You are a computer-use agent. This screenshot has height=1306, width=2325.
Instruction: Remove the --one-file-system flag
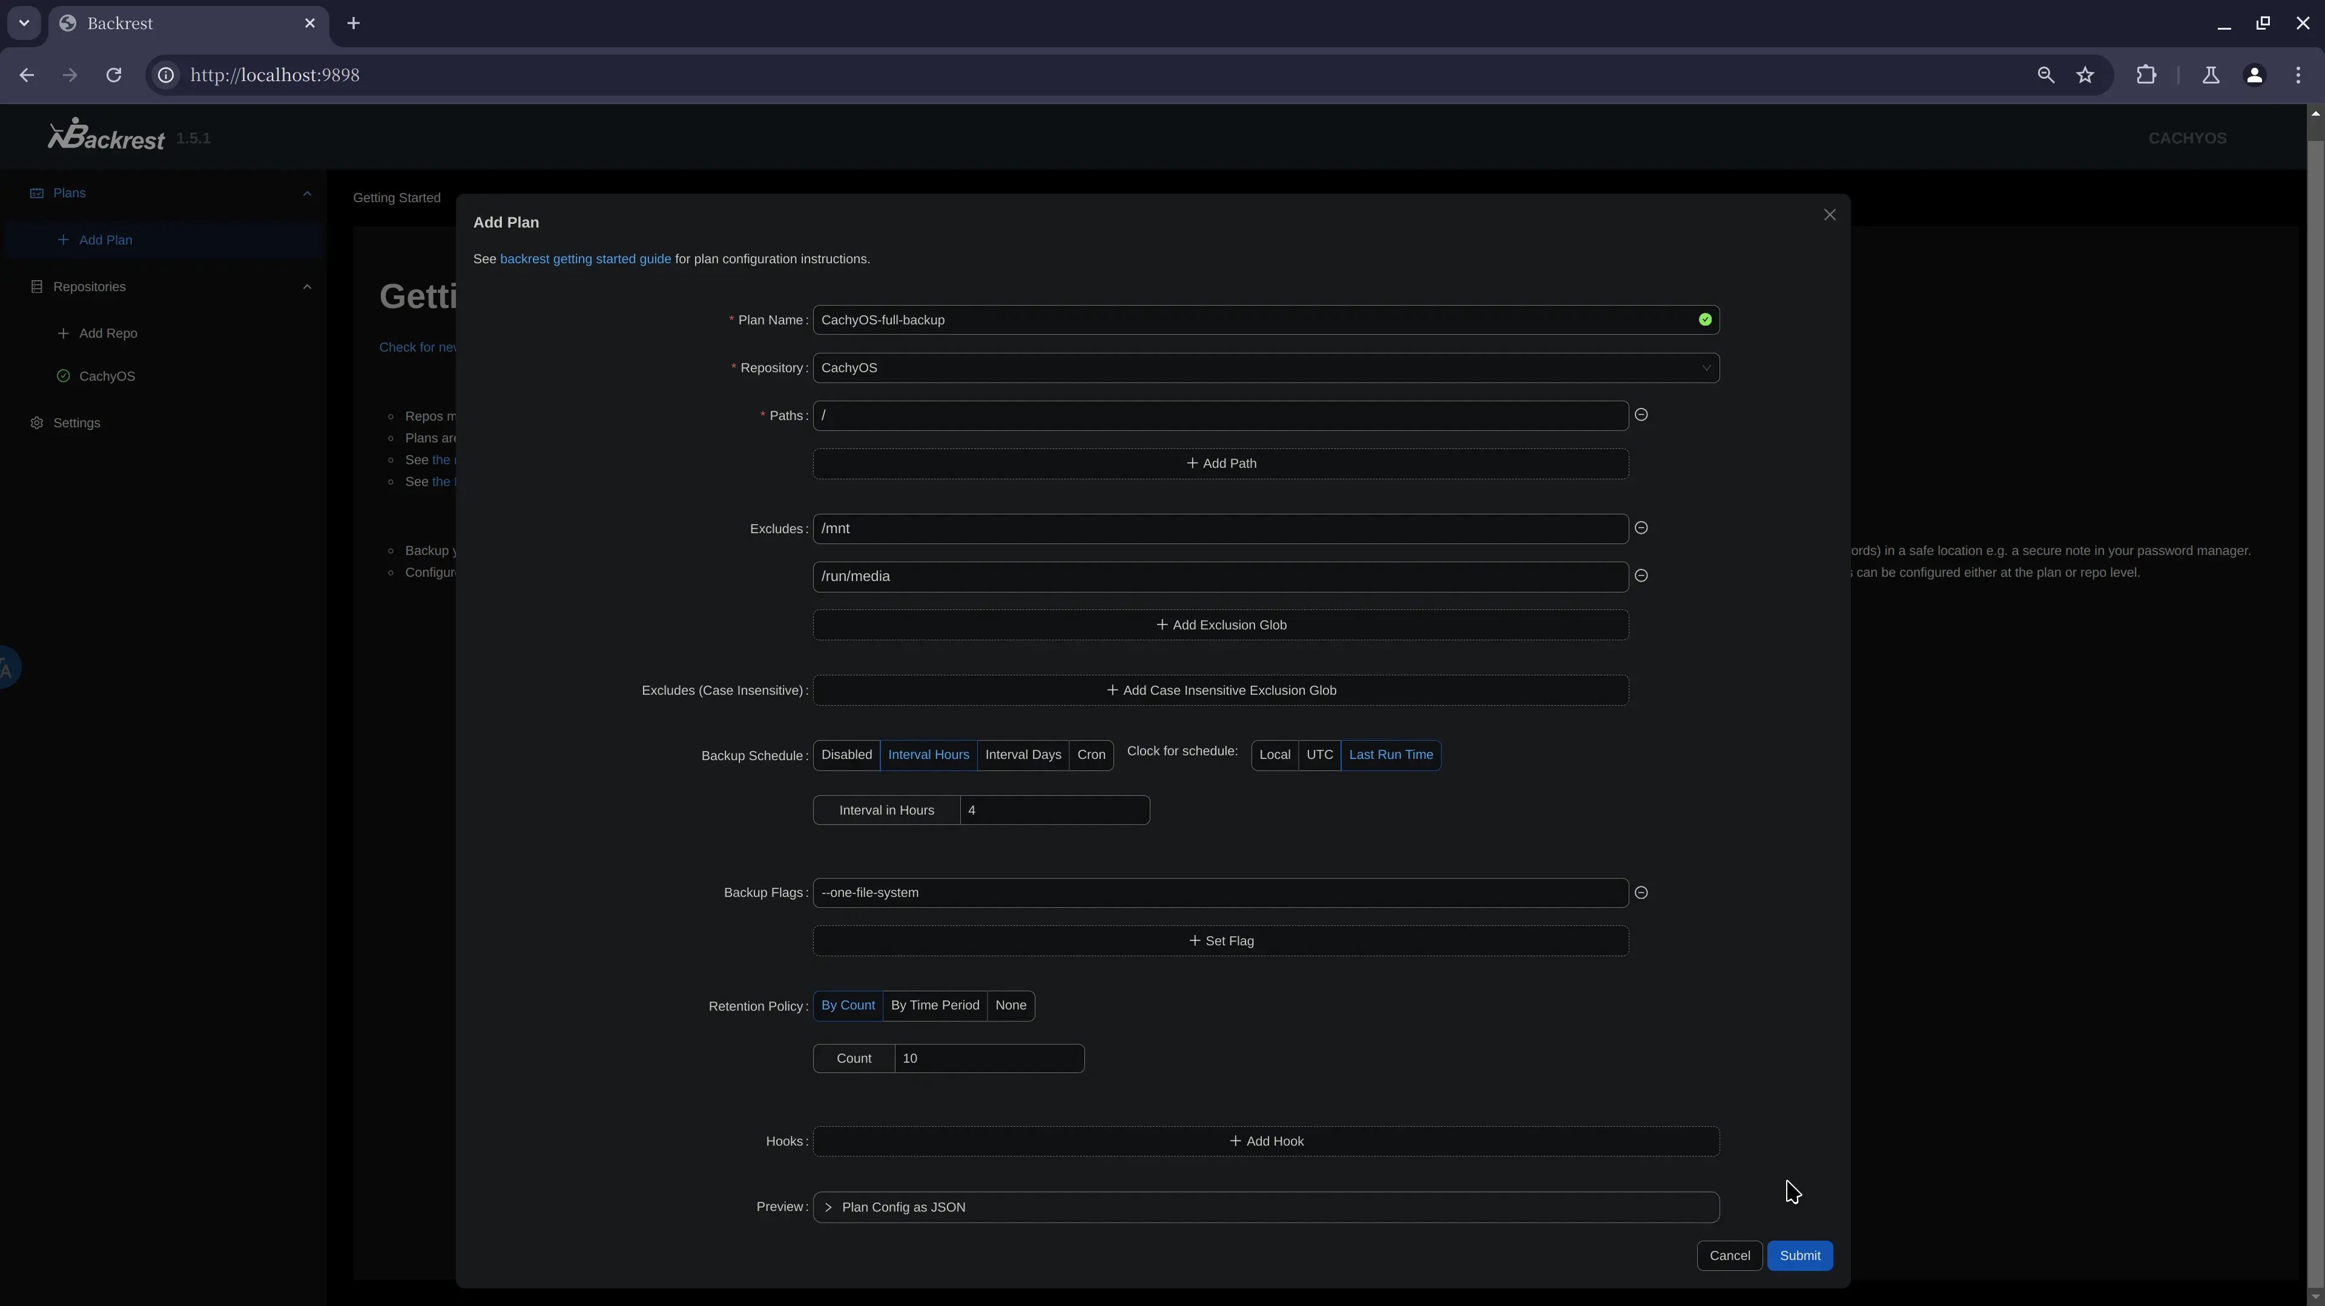[1641, 892]
